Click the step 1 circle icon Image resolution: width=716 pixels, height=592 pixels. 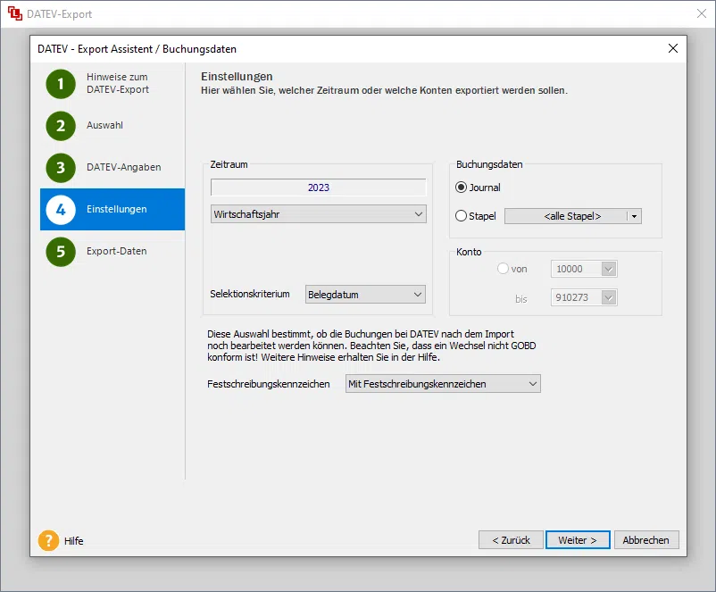tap(61, 84)
